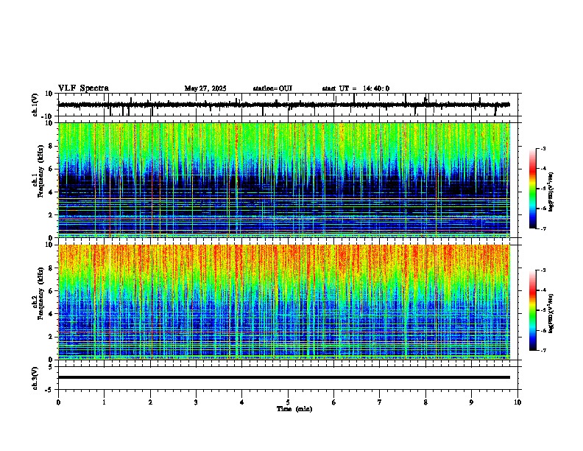Click the 'start UT = 14:40:0' text
Image resolution: width=583 pixels, height=451 pixels.
[x=356, y=88]
